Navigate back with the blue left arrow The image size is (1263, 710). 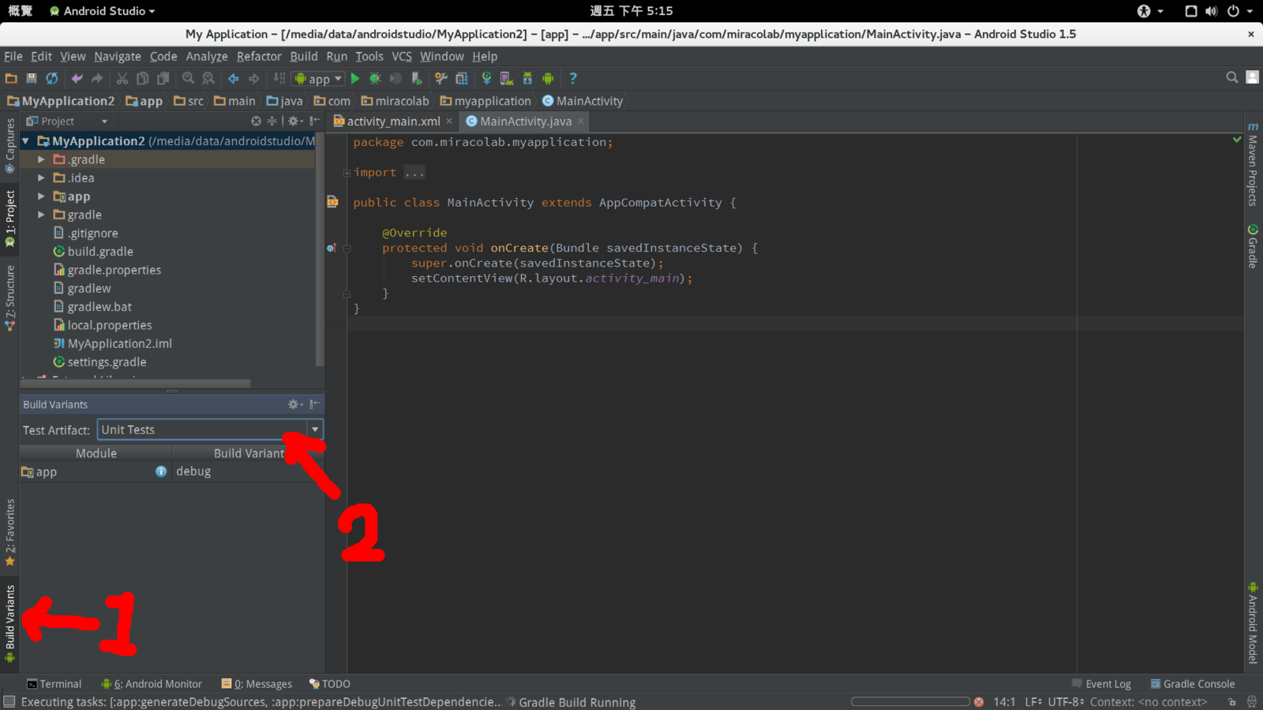pos(234,78)
